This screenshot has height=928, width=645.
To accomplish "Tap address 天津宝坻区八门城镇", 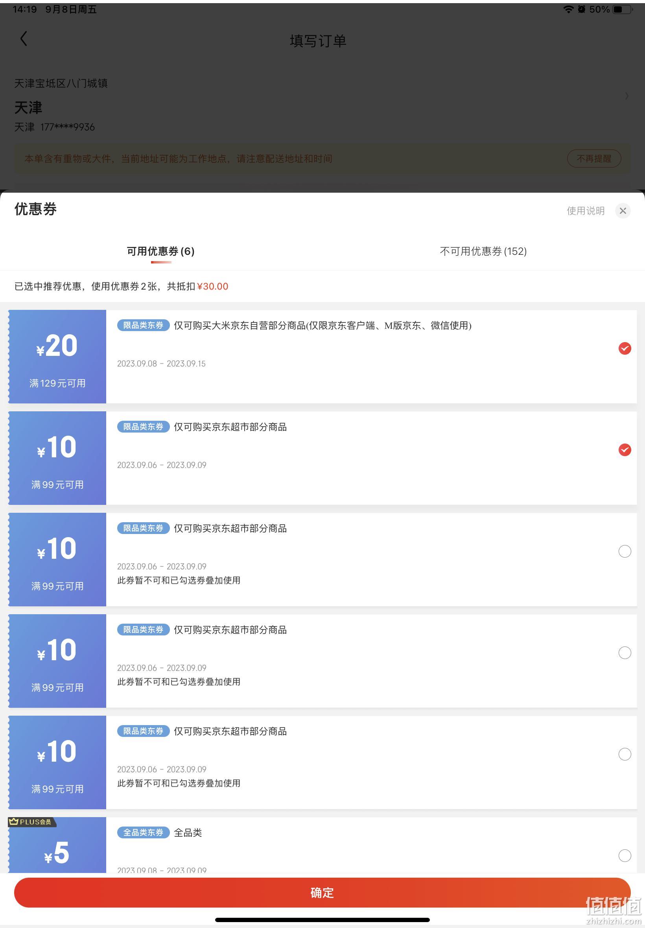I will pos(61,83).
